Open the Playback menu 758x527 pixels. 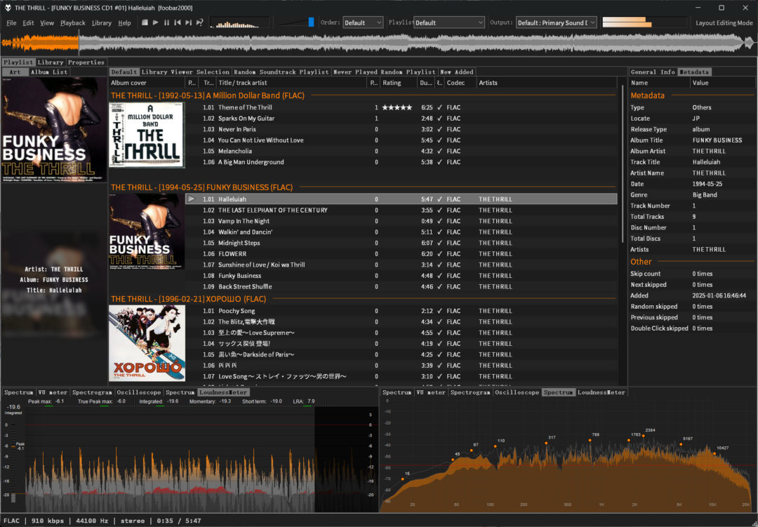[x=72, y=22]
